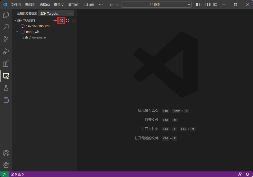This screenshot has height=177, width=253.
Task: Click the search command center box
Action: pyautogui.click(x=156, y=5)
